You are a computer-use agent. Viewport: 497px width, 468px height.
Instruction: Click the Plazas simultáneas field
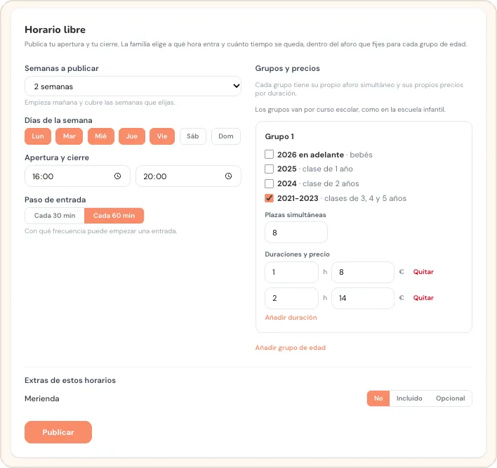point(296,233)
